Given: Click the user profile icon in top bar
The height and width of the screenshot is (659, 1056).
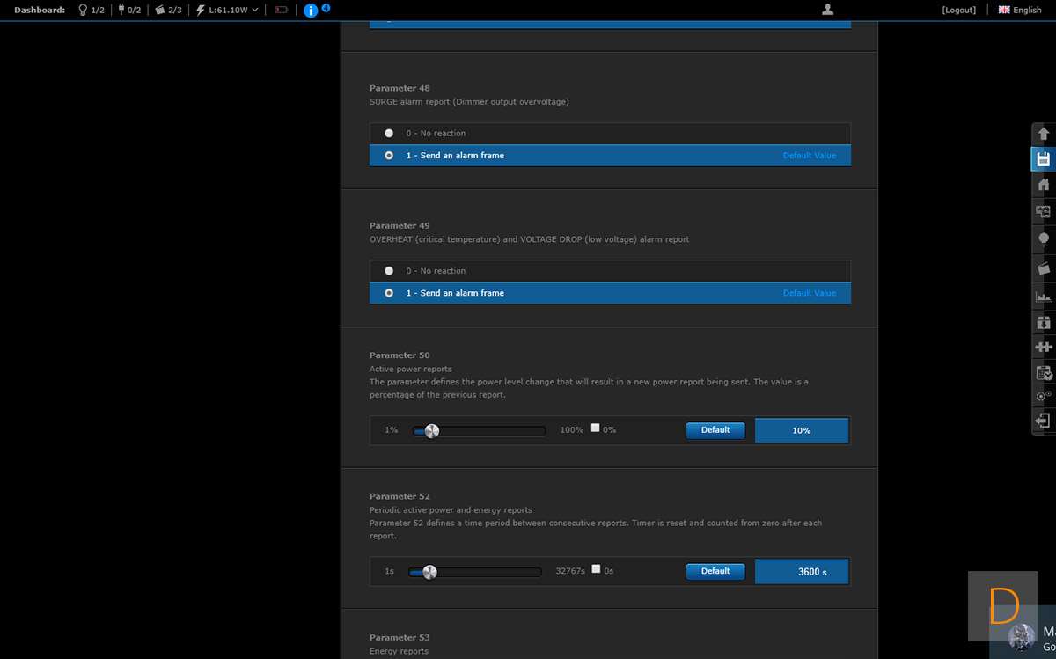Looking at the screenshot, I should point(827,10).
